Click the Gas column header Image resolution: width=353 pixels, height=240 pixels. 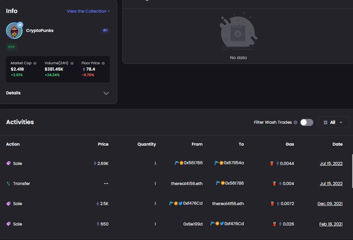coord(290,144)
